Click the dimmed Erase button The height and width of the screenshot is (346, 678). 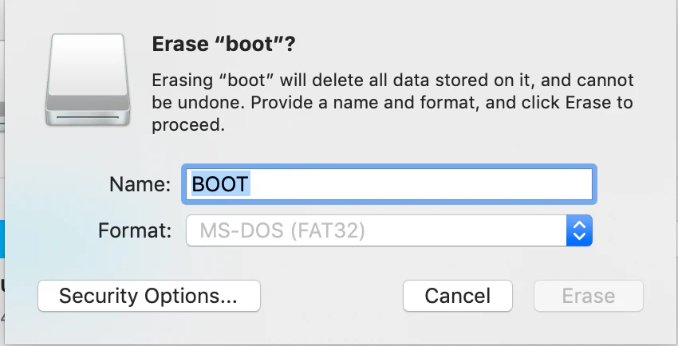[589, 296]
